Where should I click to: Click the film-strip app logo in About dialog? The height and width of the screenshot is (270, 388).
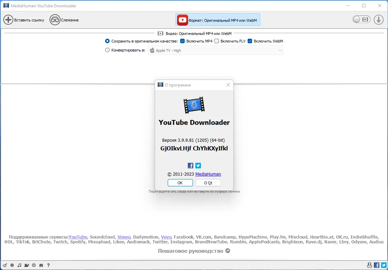pos(194,105)
